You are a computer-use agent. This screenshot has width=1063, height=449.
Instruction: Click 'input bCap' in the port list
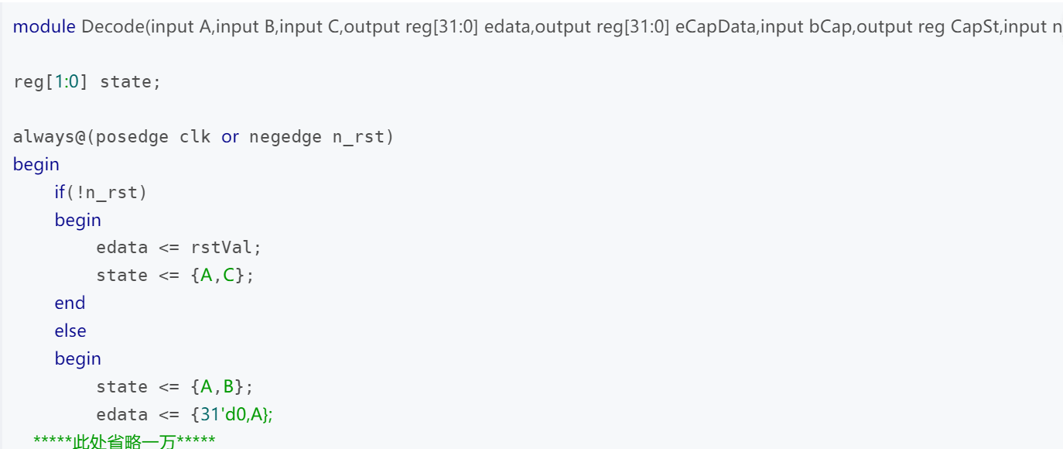point(723,26)
